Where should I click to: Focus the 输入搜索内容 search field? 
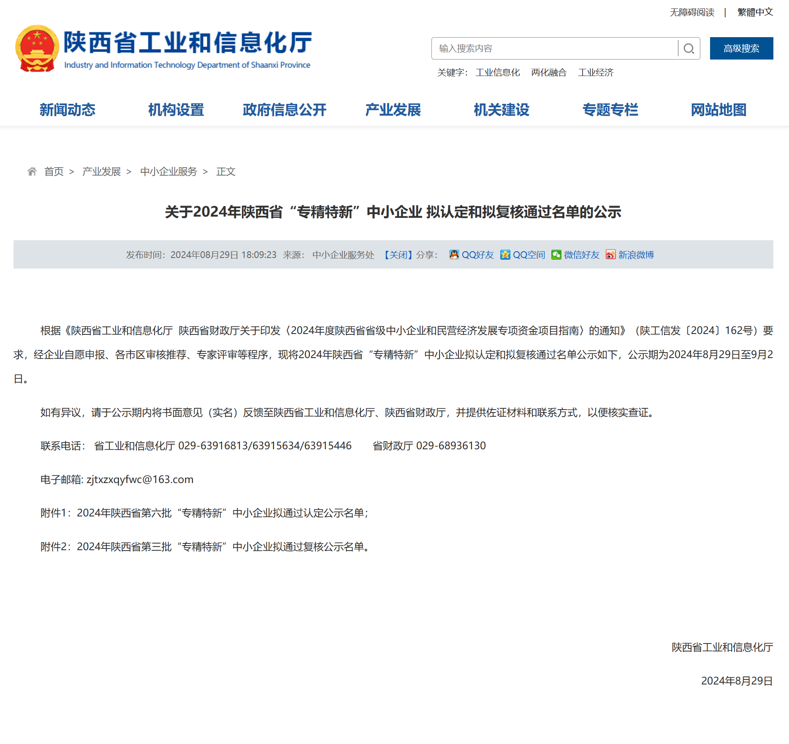click(x=554, y=49)
